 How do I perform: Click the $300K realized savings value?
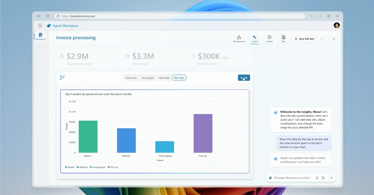(x=209, y=56)
